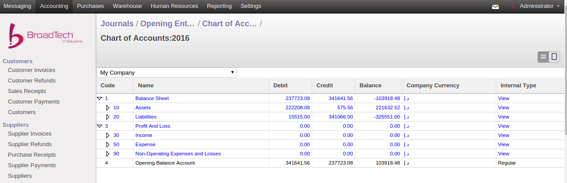Expand the Liabilities account row

[108, 117]
